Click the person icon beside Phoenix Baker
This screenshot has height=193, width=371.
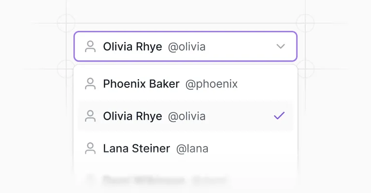(90, 83)
